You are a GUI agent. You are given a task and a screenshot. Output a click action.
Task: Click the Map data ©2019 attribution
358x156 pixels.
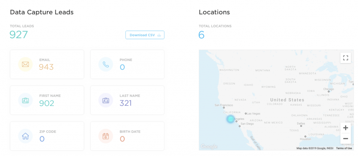[315, 148]
